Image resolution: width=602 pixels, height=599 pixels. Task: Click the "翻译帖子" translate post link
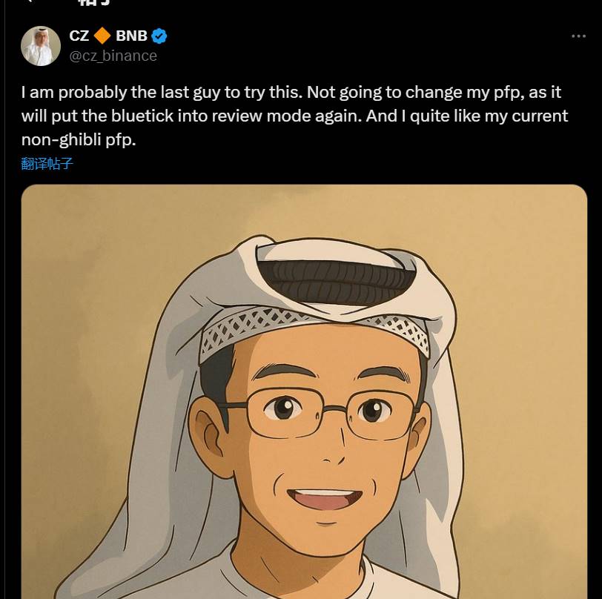[47, 164]
